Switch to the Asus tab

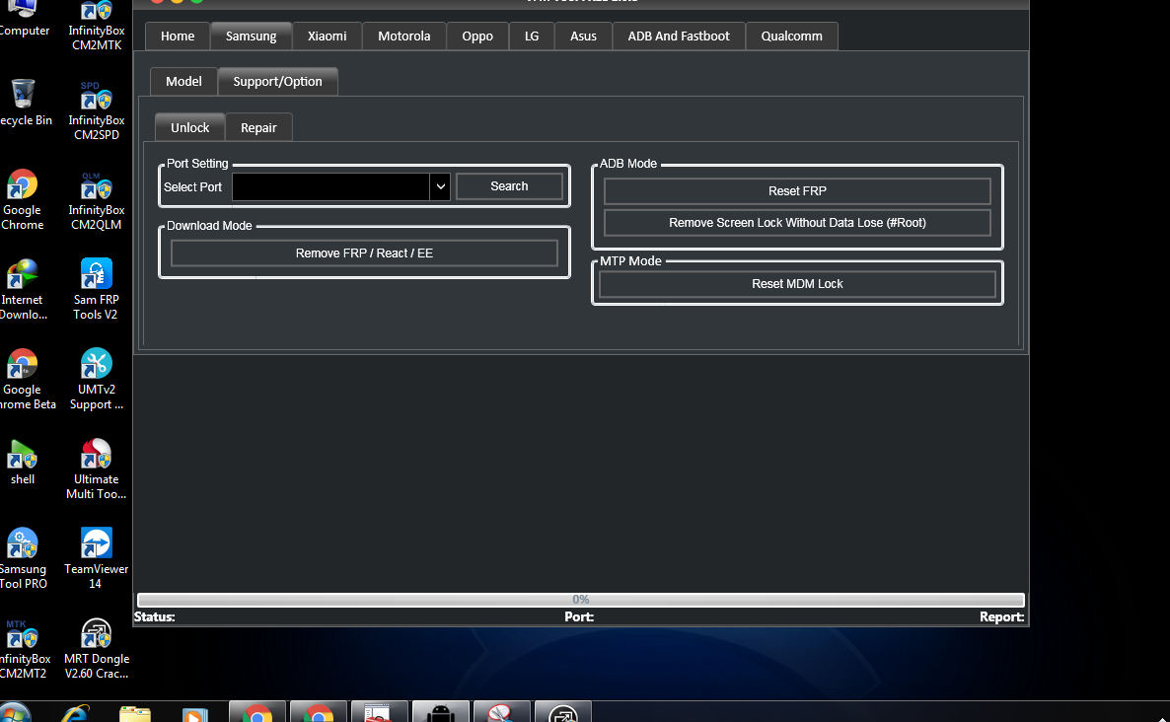tap(583, 36)
